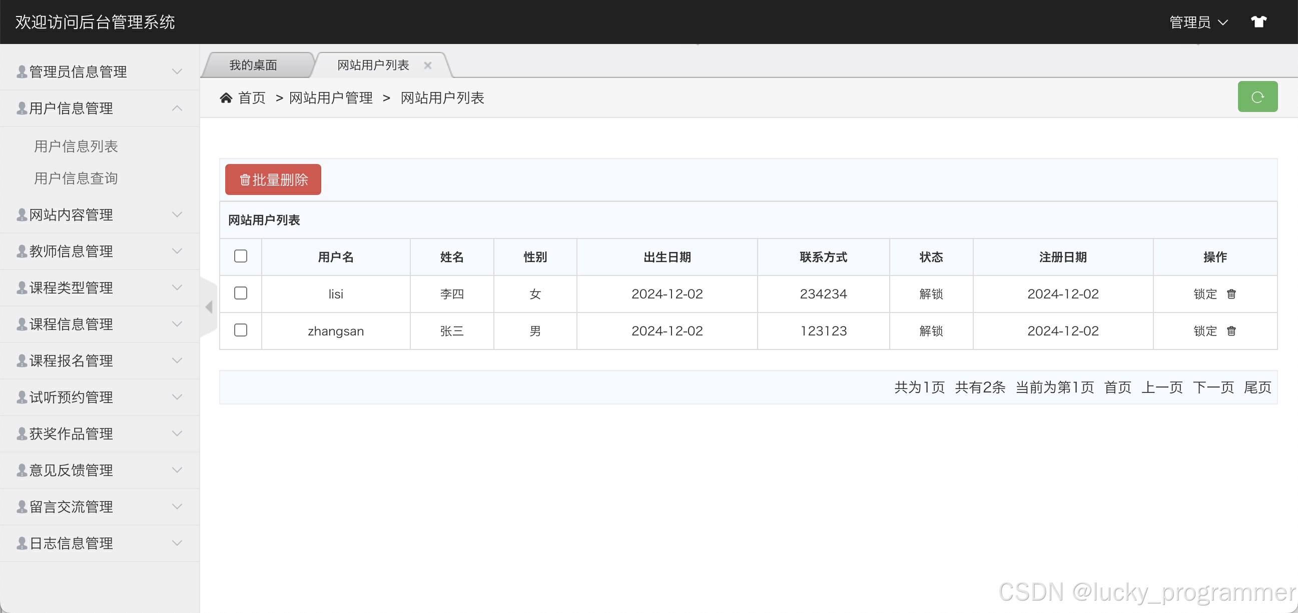Click the trash icon in lisi's row
Screen dimensions: 1298x613
[1230, 293]
